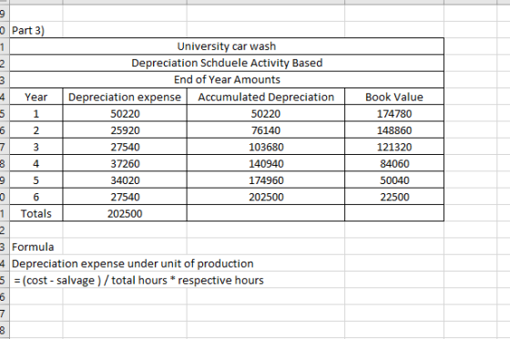Click the Year column cell showing 4

(x=36, y=163)
